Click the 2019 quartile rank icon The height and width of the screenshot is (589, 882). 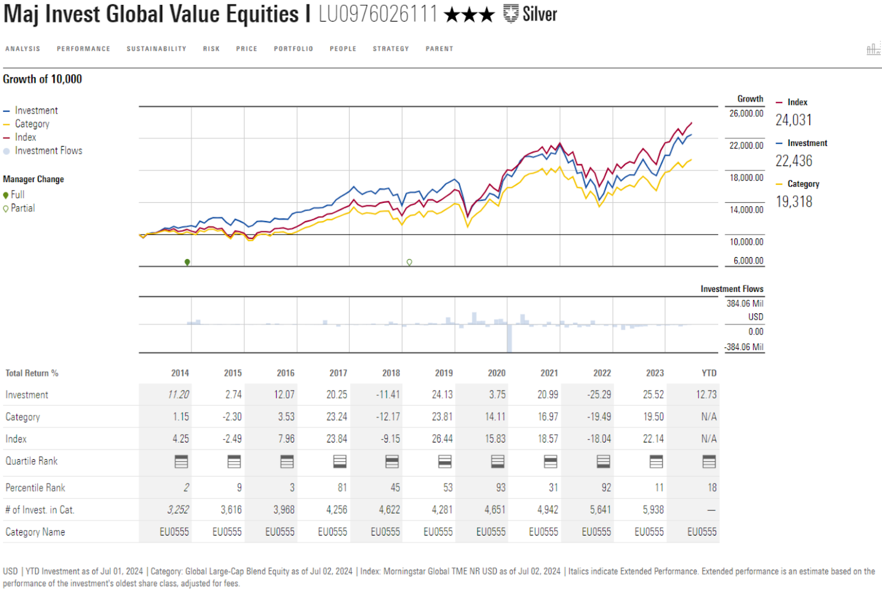pyautogui.click(x=445, y=462)
